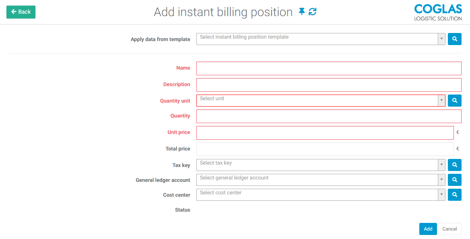Click into the Description field
The image size is (470, 239).
click(329, 85)
